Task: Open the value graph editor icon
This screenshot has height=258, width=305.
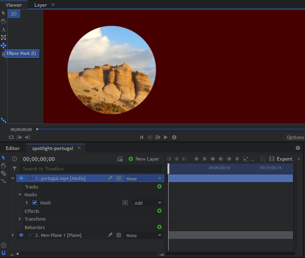Action: pos(246,159)
